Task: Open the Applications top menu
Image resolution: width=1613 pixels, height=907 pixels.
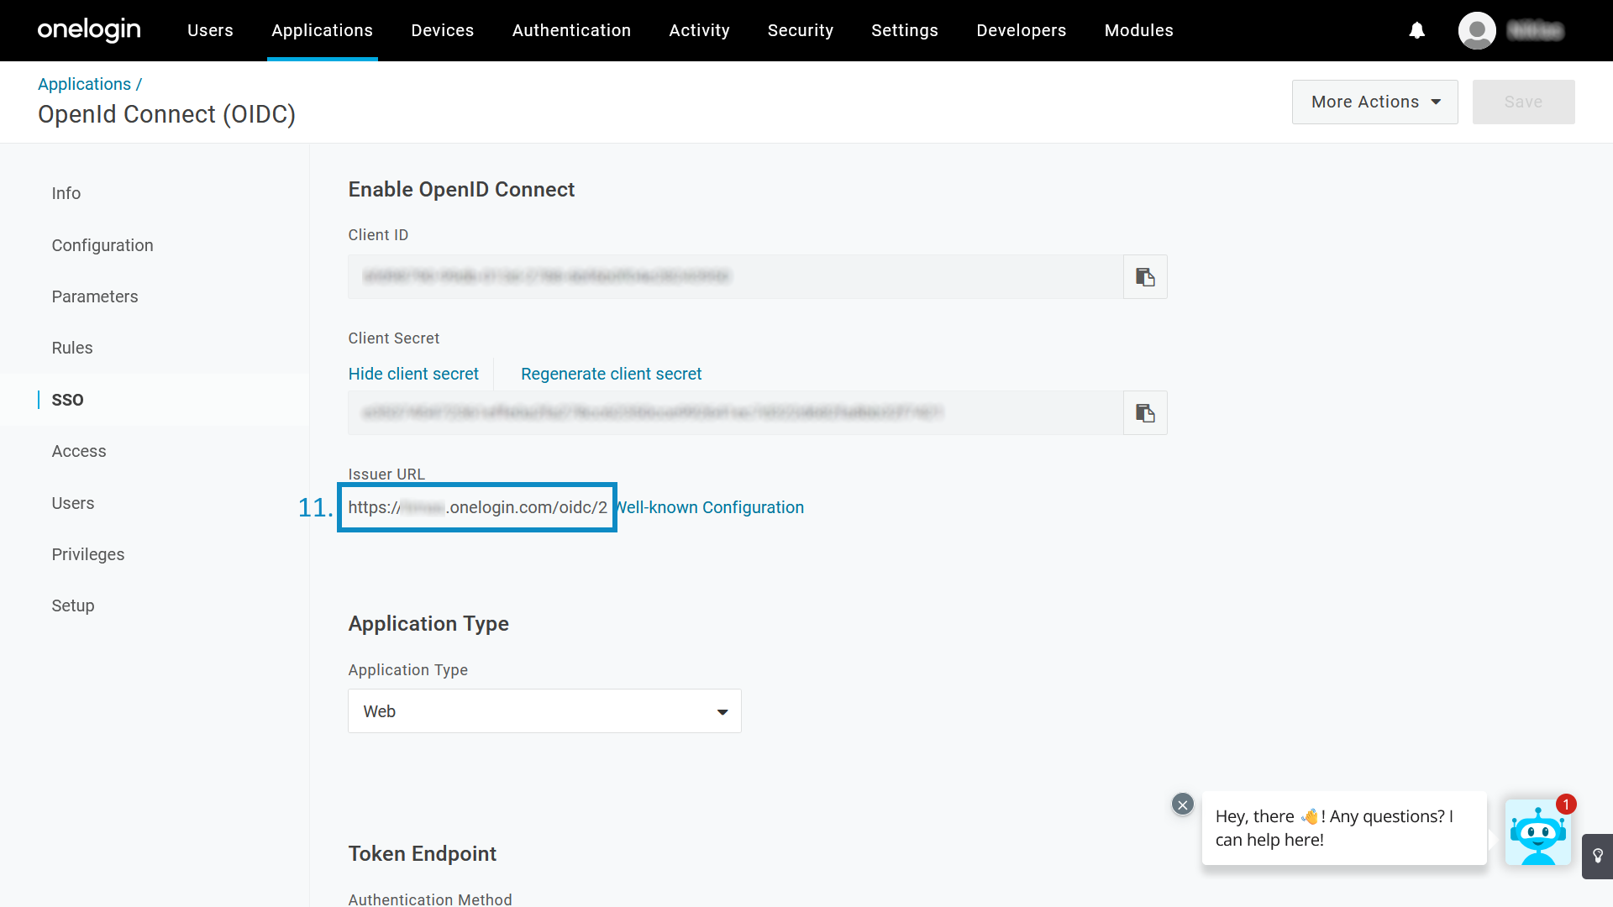Action: point(323,30)
